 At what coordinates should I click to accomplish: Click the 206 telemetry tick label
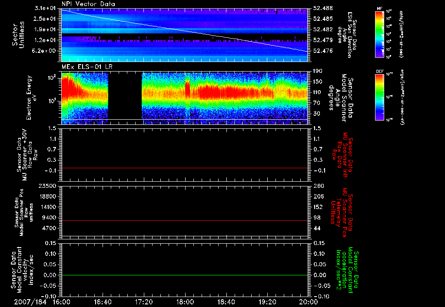[319, 196]
